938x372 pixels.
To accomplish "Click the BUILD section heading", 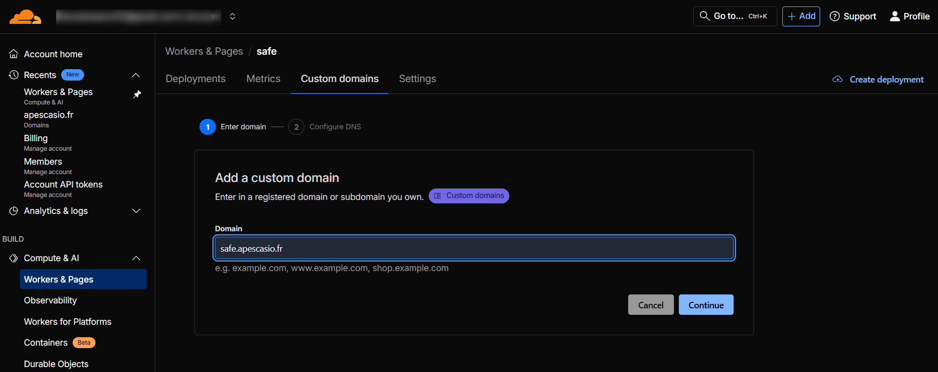I will point(13,239).
